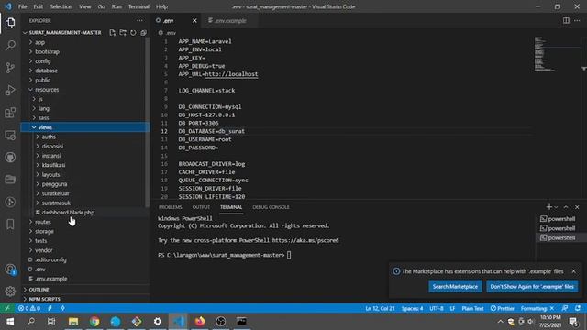This screenshot has height=330, width=587.
Task: Click the Prettier status bar item
Action: pyautogui.click(x=503, y=308)
